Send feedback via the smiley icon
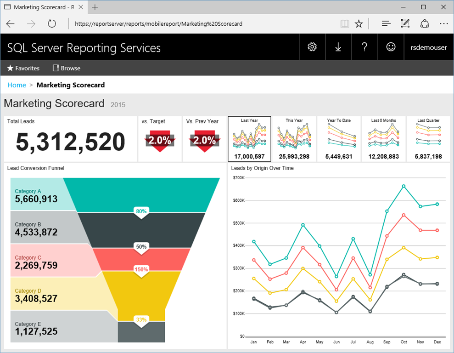 pos(391,46)
